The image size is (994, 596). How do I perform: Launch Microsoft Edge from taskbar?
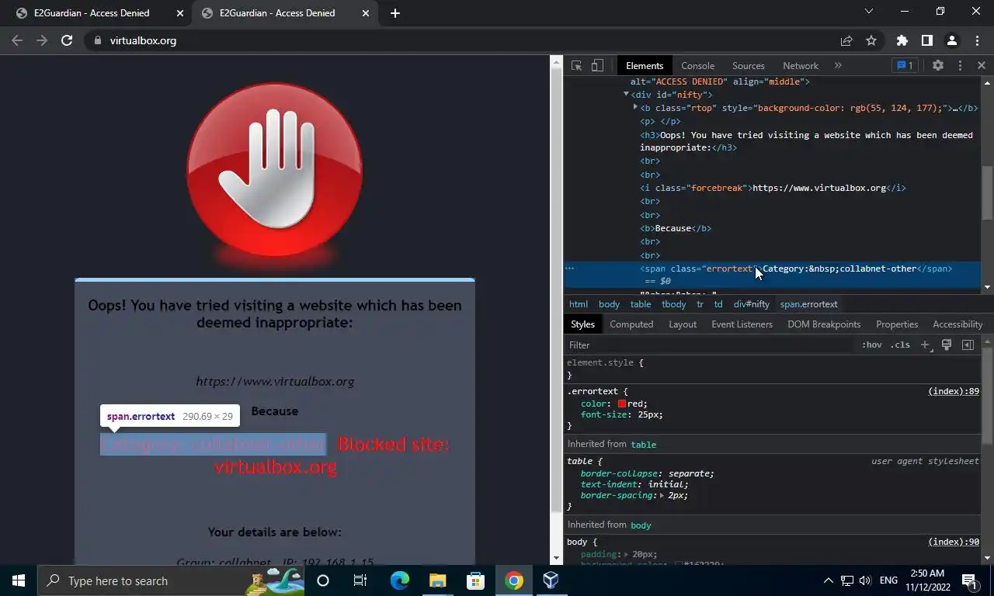coord(399,580)
